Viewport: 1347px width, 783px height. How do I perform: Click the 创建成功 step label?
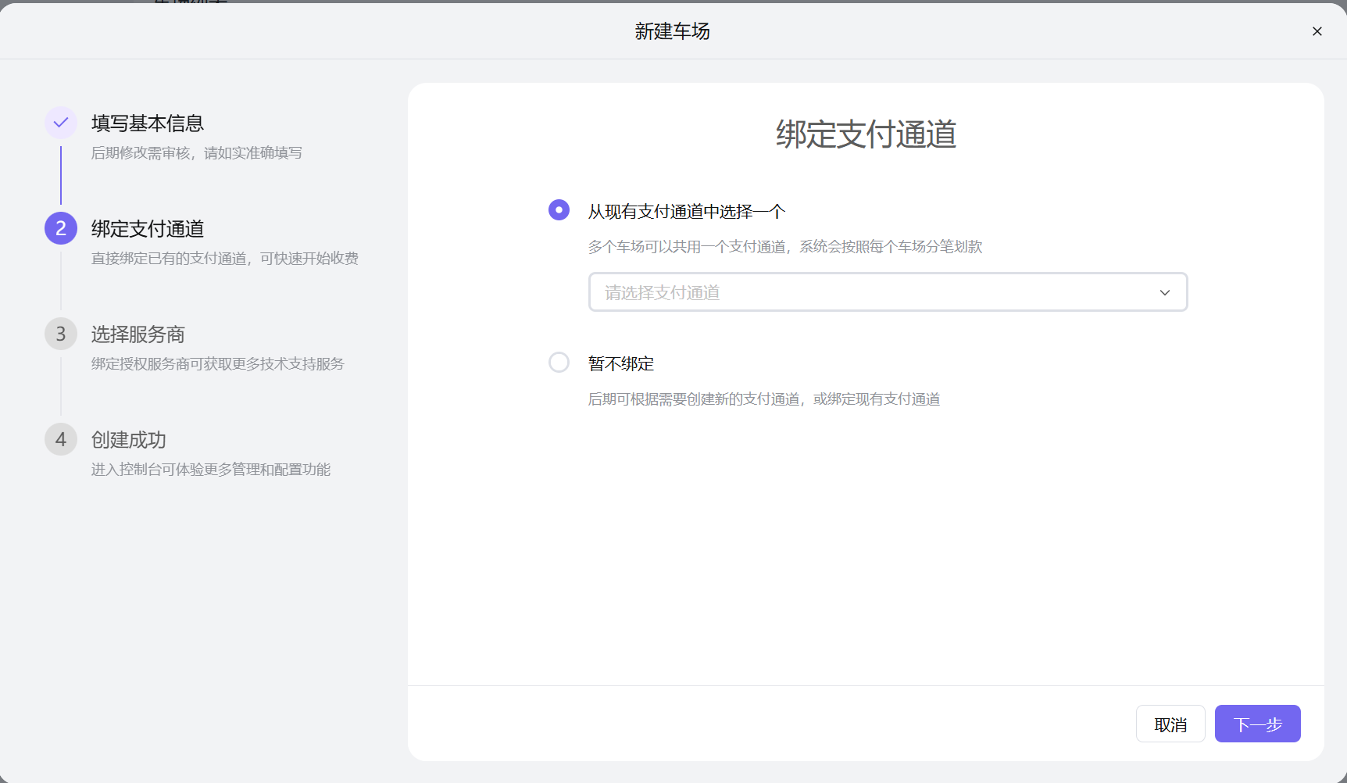pos(128,439)
